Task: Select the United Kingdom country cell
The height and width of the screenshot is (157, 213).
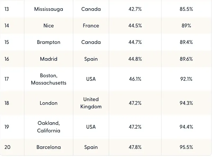Action: [x=91, y=103]
